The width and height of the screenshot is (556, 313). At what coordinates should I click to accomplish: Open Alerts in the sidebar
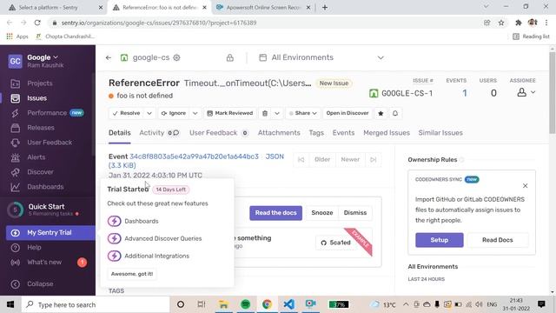point(36,157)
